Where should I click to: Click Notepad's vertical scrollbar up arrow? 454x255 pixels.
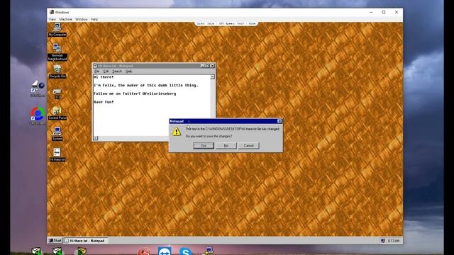[x=213, y=77]
